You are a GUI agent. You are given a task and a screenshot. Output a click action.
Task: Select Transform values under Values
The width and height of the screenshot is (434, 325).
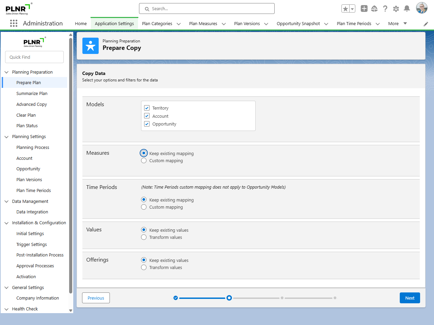pos(144,237)
